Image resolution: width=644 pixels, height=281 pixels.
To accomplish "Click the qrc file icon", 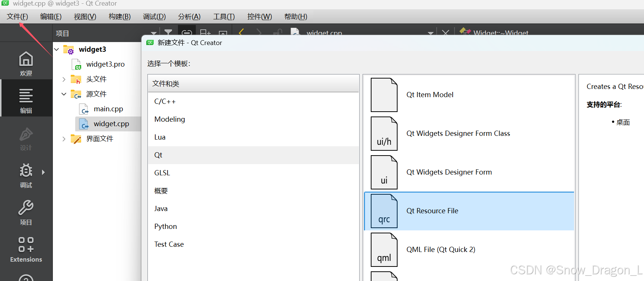I will point(384,211).
